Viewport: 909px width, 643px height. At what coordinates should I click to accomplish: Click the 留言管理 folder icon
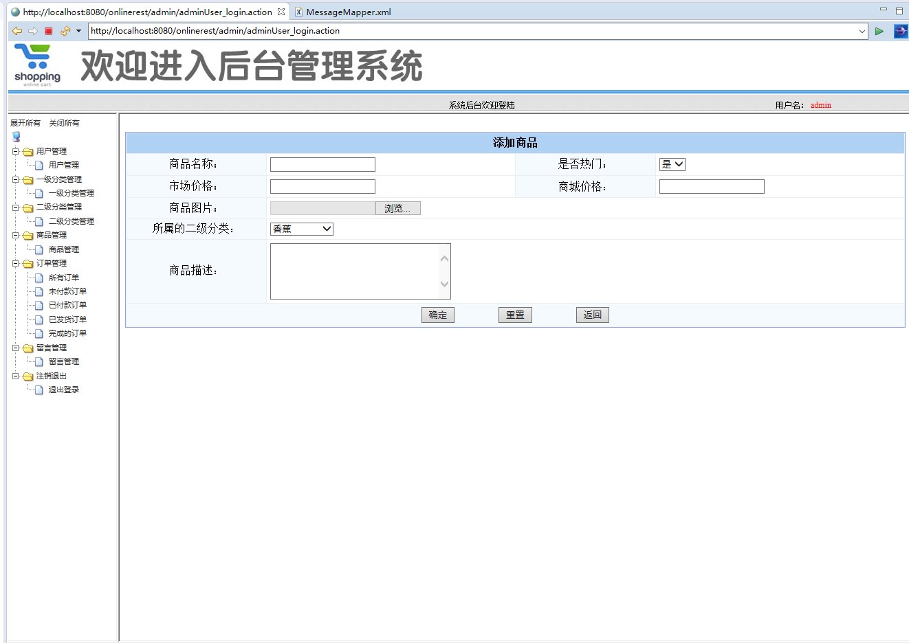[x=27, y=348]
